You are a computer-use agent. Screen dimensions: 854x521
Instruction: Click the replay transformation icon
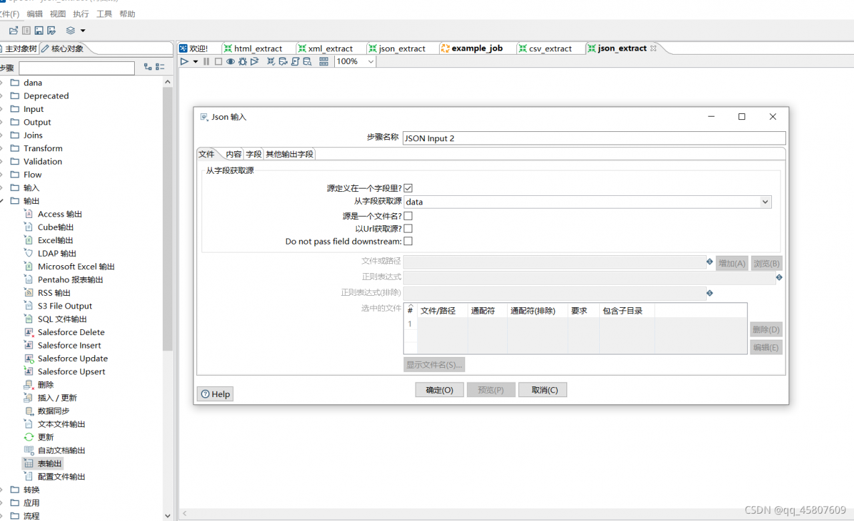pos(254,61)
